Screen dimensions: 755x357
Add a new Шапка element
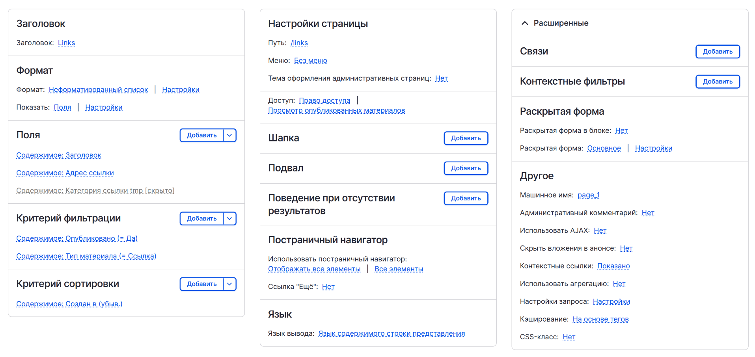(466, 138)
